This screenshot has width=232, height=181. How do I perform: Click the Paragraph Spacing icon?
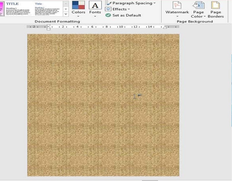pos(108,3)
